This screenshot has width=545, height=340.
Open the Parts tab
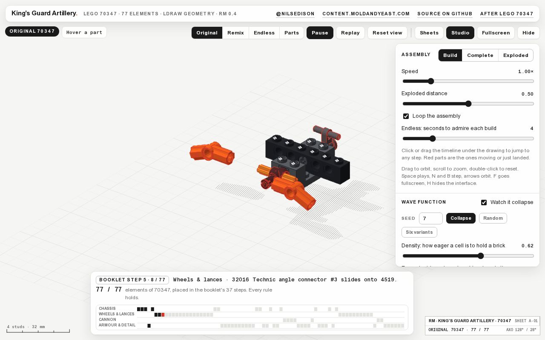(x=292, y=33)
